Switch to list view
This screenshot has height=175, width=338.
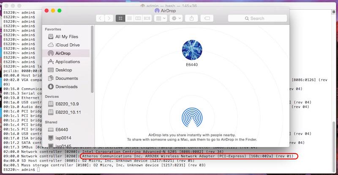pos(130,19)
